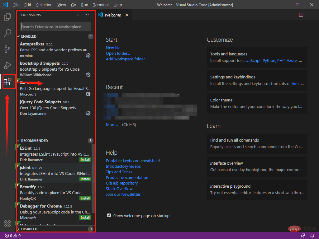Open the Source Control view

tap(7, 49)
